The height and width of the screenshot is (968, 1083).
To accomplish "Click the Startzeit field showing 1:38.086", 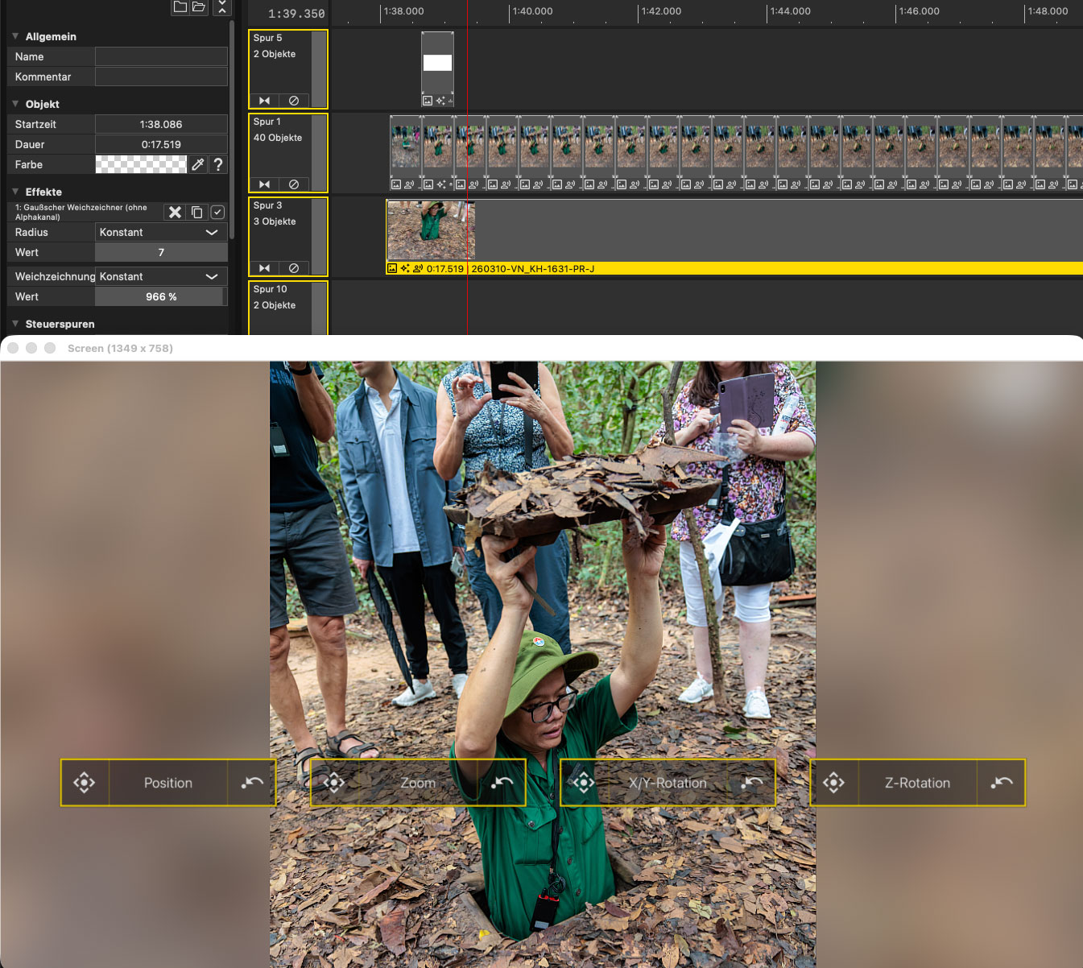I will [161, 124].
